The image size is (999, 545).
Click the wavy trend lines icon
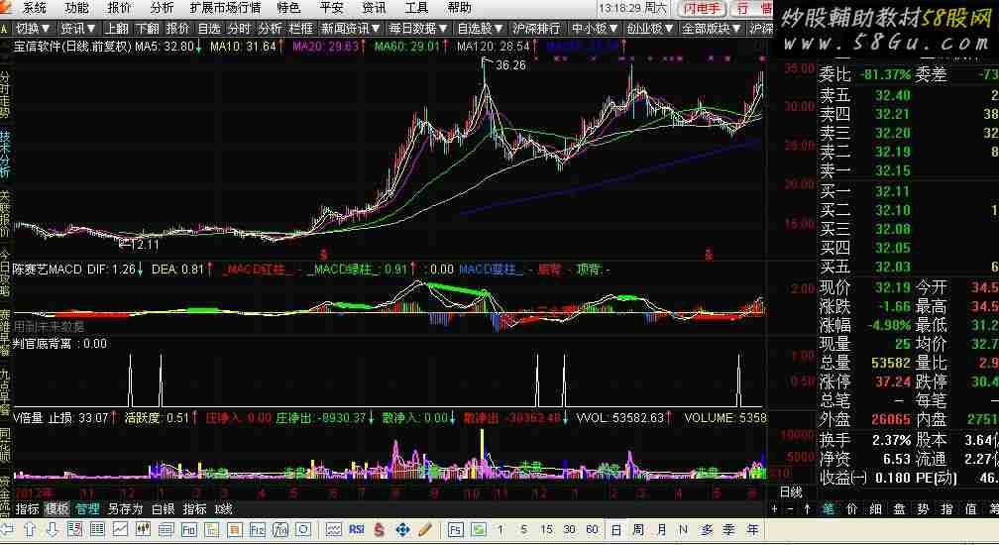click(333, 529)
